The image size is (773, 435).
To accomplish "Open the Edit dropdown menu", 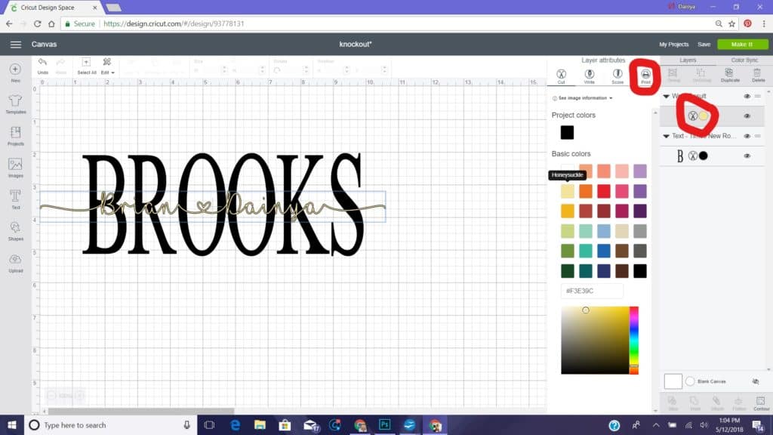I will 107,66.
